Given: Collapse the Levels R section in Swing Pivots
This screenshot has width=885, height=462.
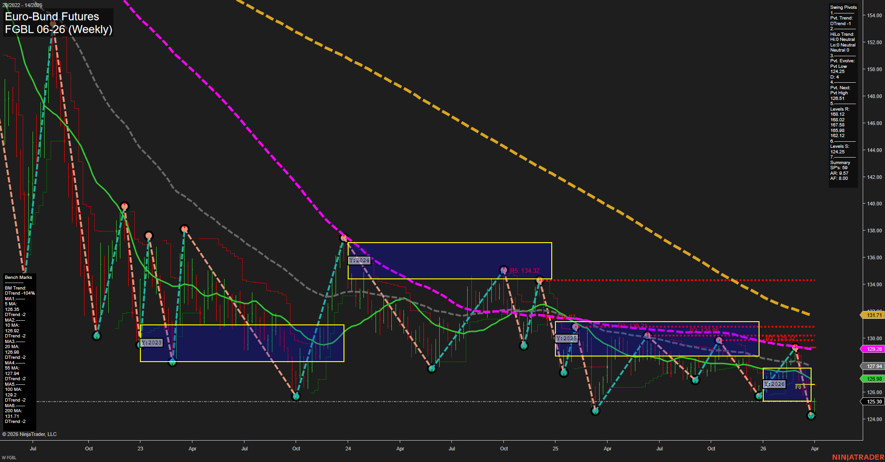Looking at the screenshot, I should [839, 109].
